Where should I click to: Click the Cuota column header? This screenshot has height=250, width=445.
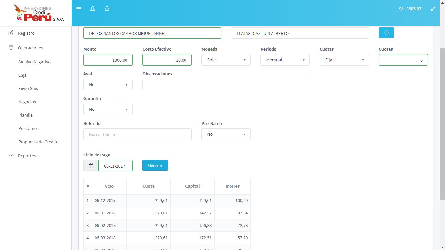tap(149, 186)
